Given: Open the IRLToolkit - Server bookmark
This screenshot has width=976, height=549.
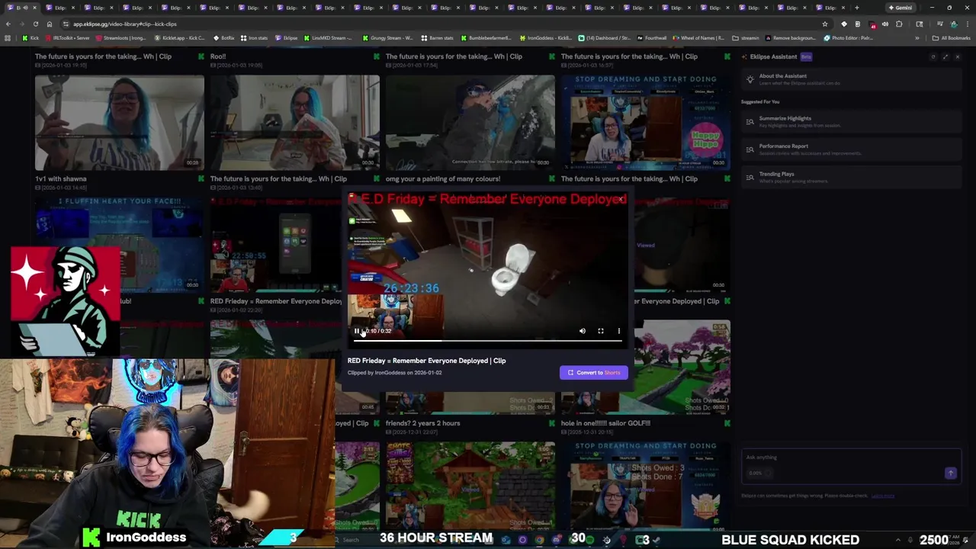Looking at the screenshot, I should point(68,37).
